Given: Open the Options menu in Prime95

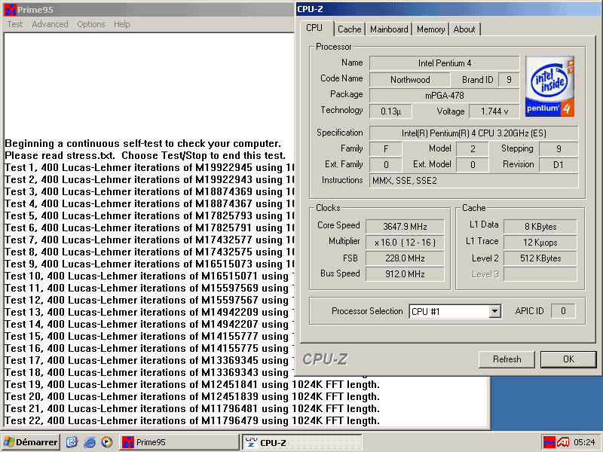Looking at the screenshot, I should tap(90, 24).
